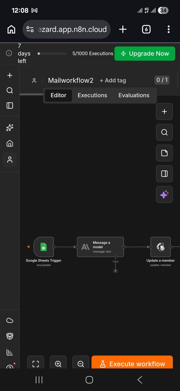Select the Google Sheets Trigger node
This screenshot has height=391, width=180.
tap(44, 247)
